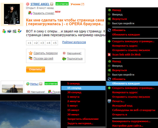Choose the first 'Вернуться' menu item
The height and width of the screenshot is (128, 158).
coord(120,19)
